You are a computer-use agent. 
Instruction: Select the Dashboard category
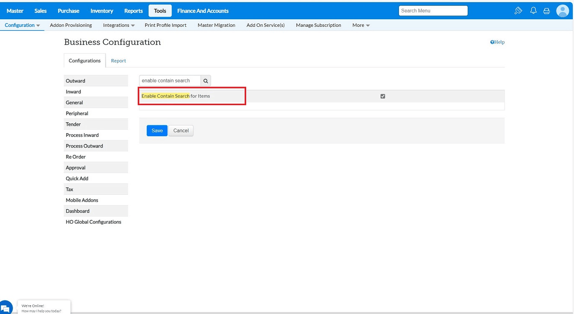point(96,211)
